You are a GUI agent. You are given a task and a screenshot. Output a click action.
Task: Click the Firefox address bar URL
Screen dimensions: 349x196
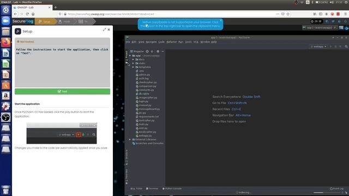(x=111, y=14)
